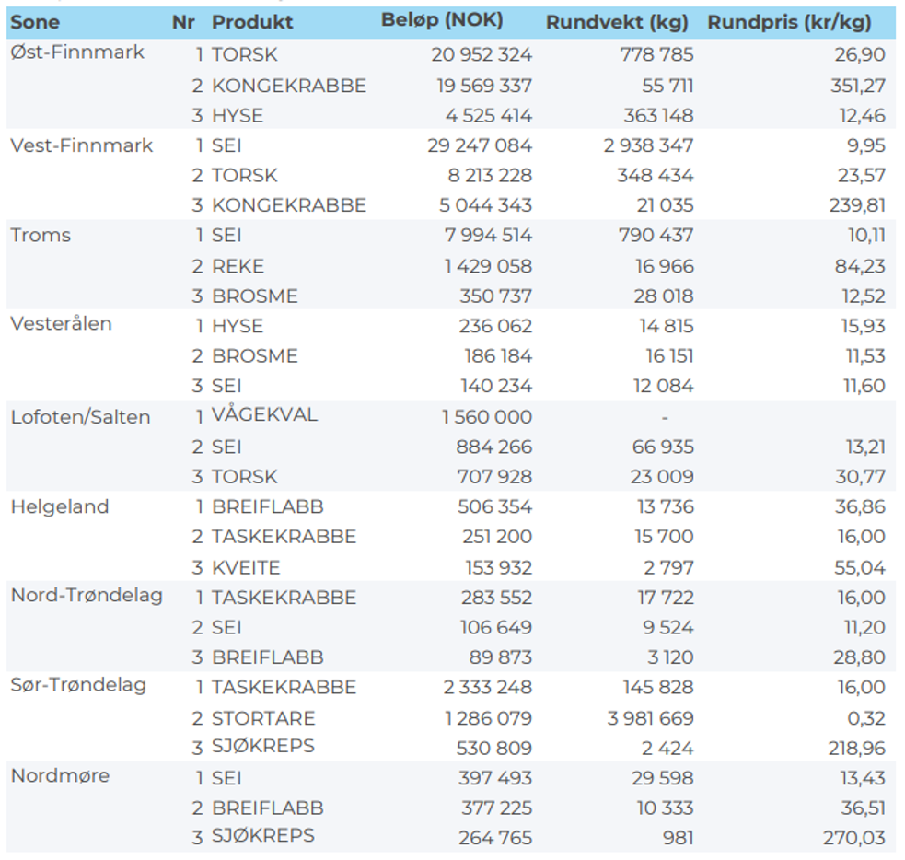
Task: Select the amount 29 247 084
Action: click(x=480, y=145)
